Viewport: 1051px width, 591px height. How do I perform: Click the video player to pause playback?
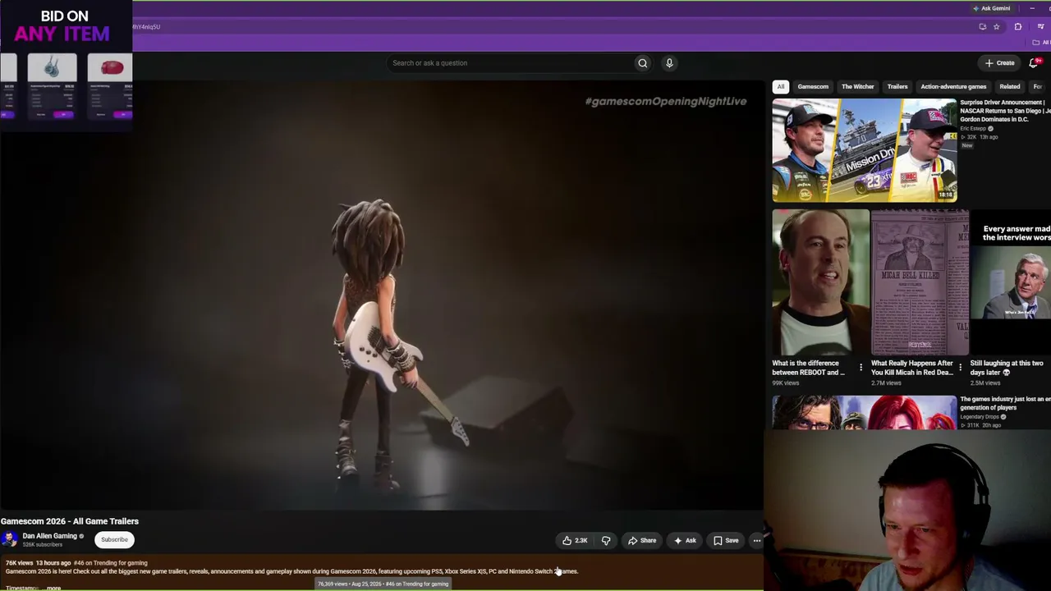[381, 295]
